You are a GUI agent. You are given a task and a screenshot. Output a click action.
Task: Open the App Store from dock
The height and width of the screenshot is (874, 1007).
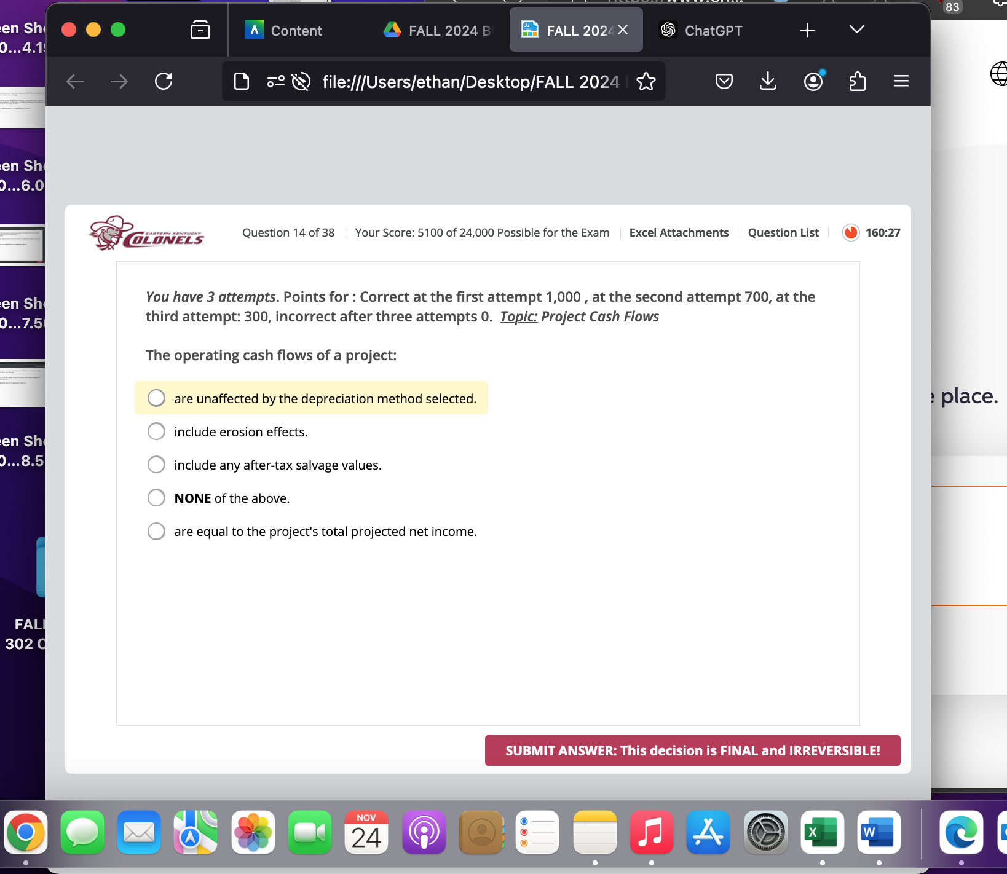tap(708, 832)
